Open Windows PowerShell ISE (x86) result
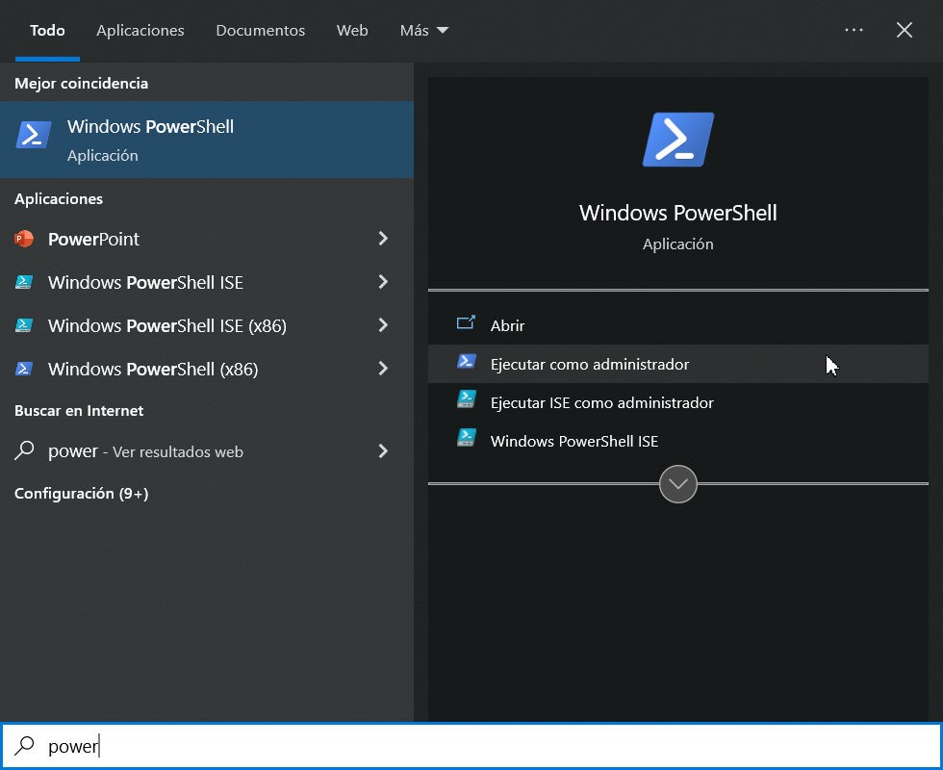This screenshot has height=770, width=943. click(x=207, y=325)
